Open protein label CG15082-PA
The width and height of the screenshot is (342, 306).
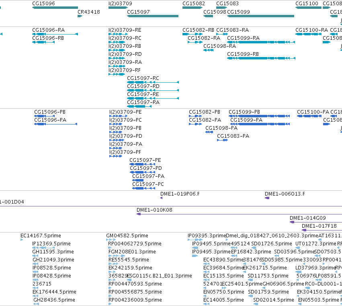(x=205, y=120)
